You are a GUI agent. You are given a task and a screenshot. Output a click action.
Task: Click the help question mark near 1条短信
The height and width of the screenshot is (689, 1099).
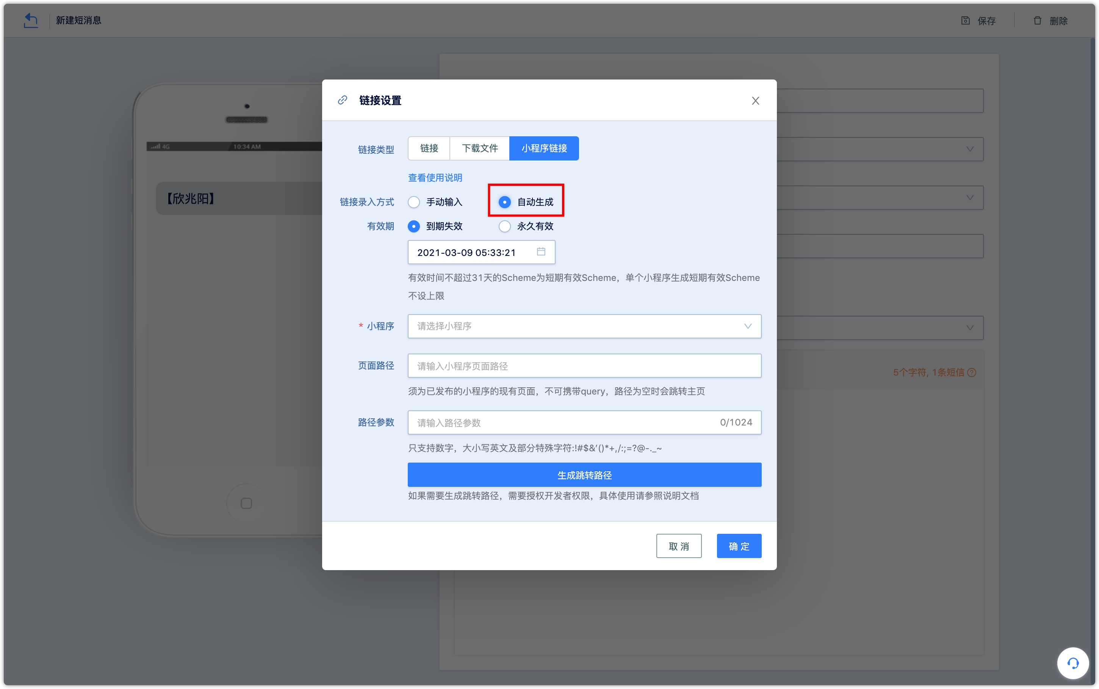coord(972,372)
